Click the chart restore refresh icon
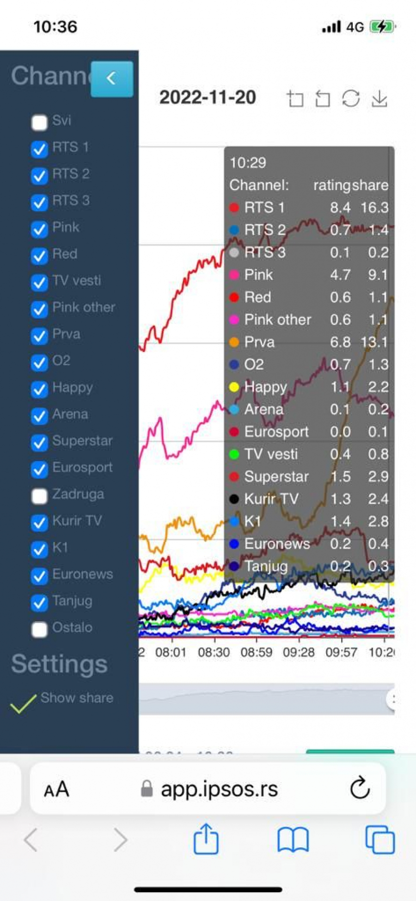The width and height of the screenshot is (416, 901). click(x=351, y=99)
